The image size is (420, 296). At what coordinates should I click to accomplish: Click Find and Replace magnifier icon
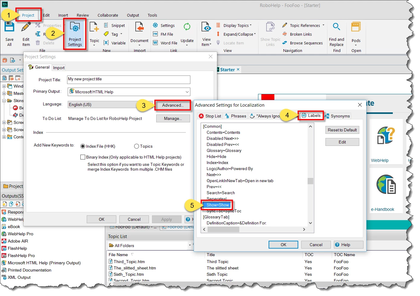click(337, 27)
